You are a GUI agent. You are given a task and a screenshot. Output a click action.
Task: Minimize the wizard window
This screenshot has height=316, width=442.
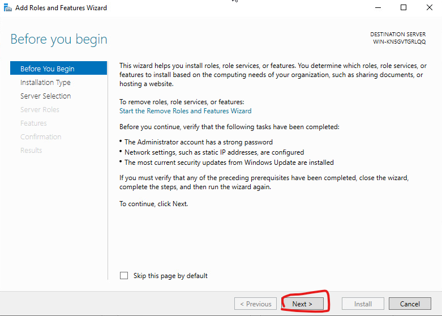378,7
